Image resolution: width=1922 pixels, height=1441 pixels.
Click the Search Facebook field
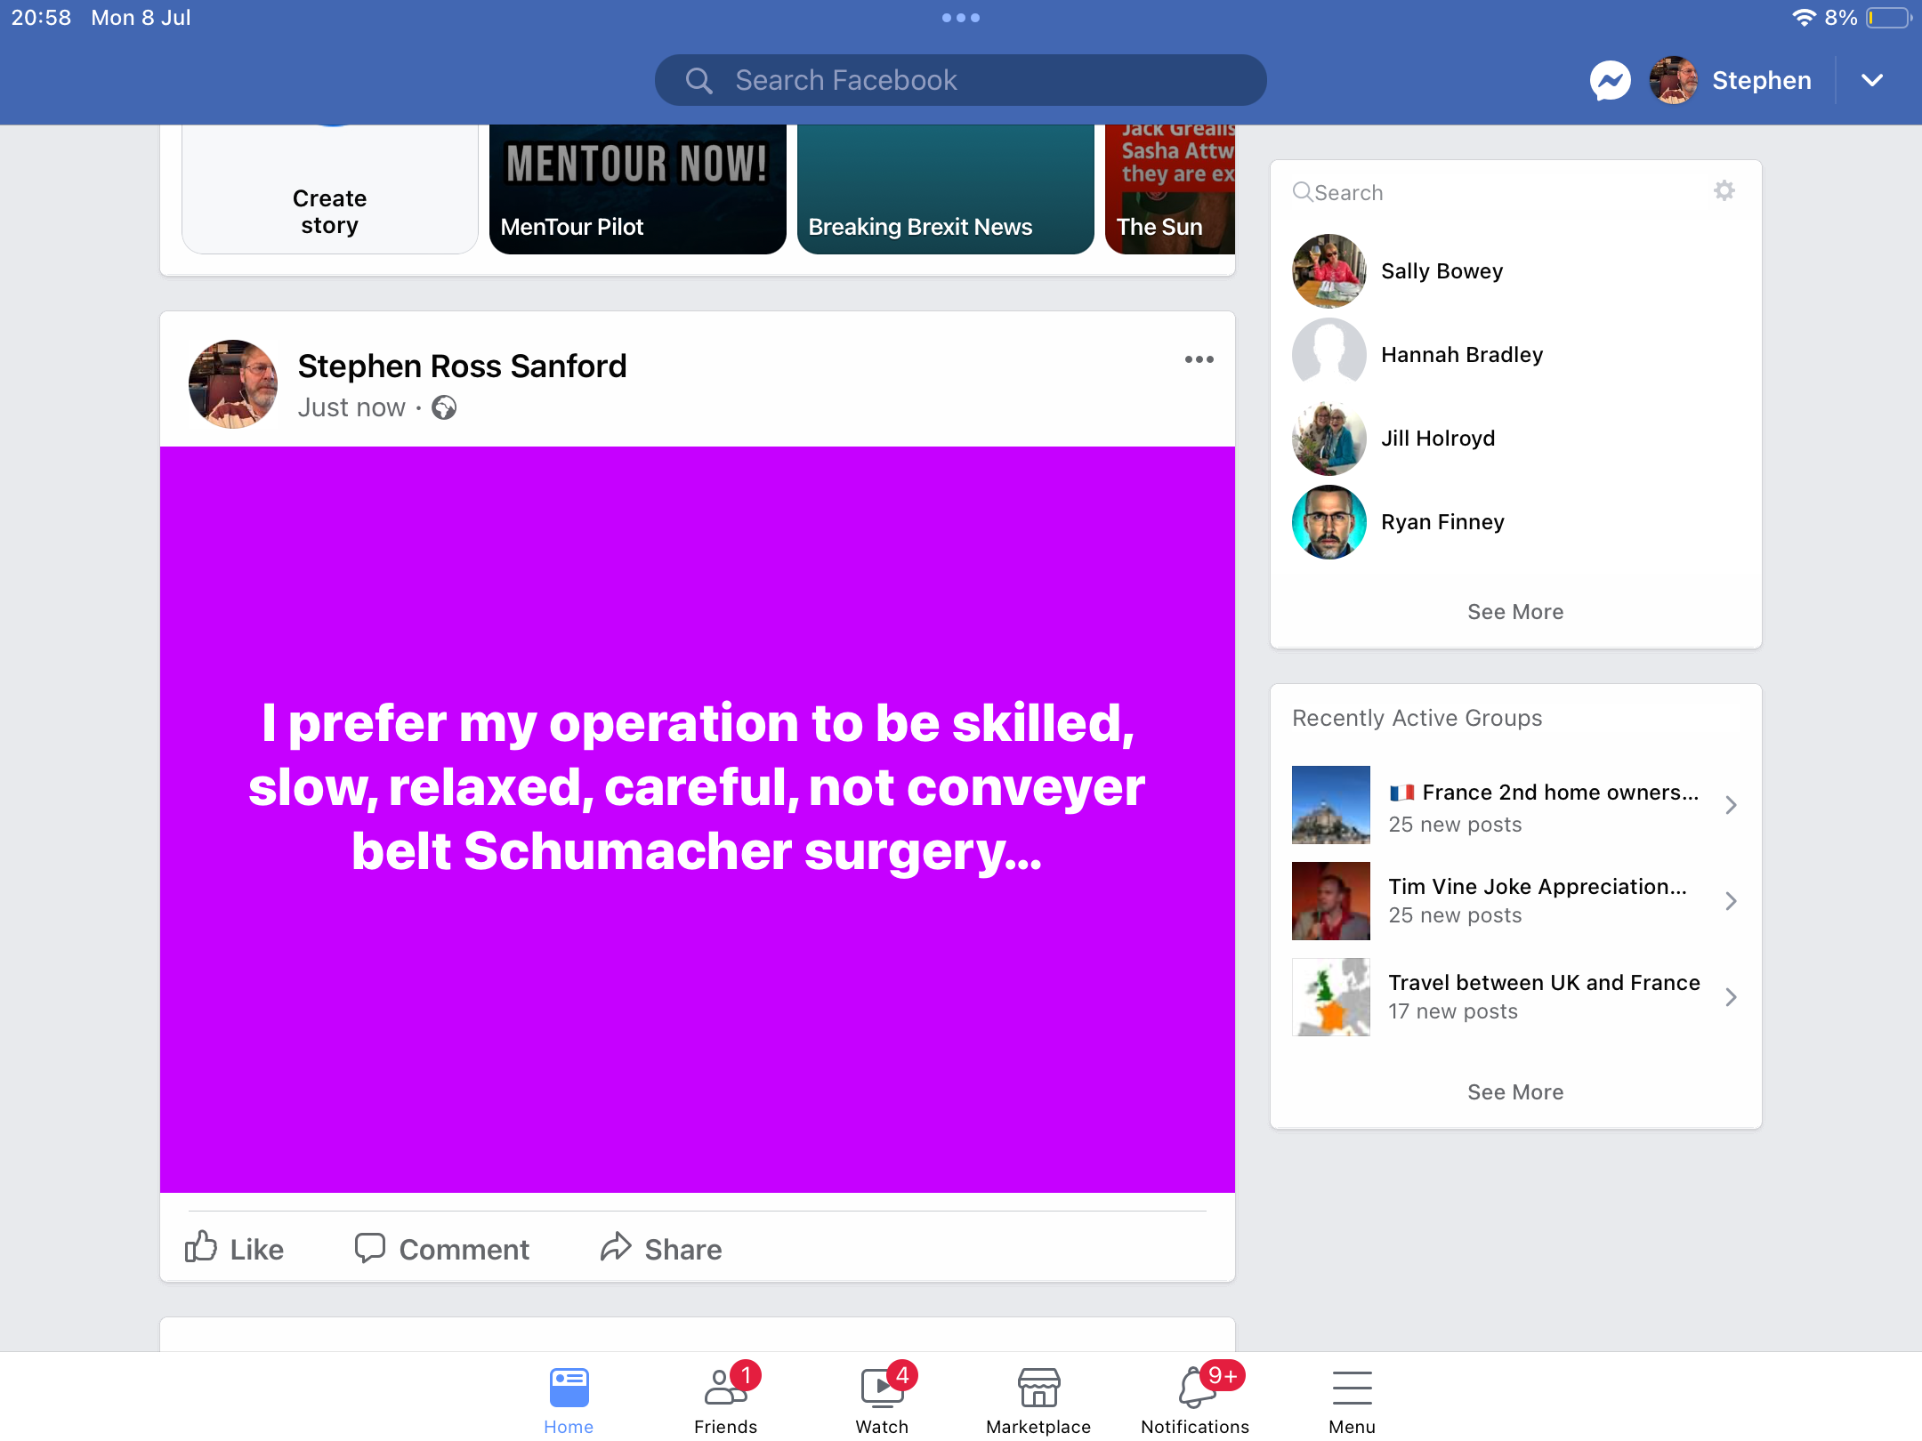point(961,81)
